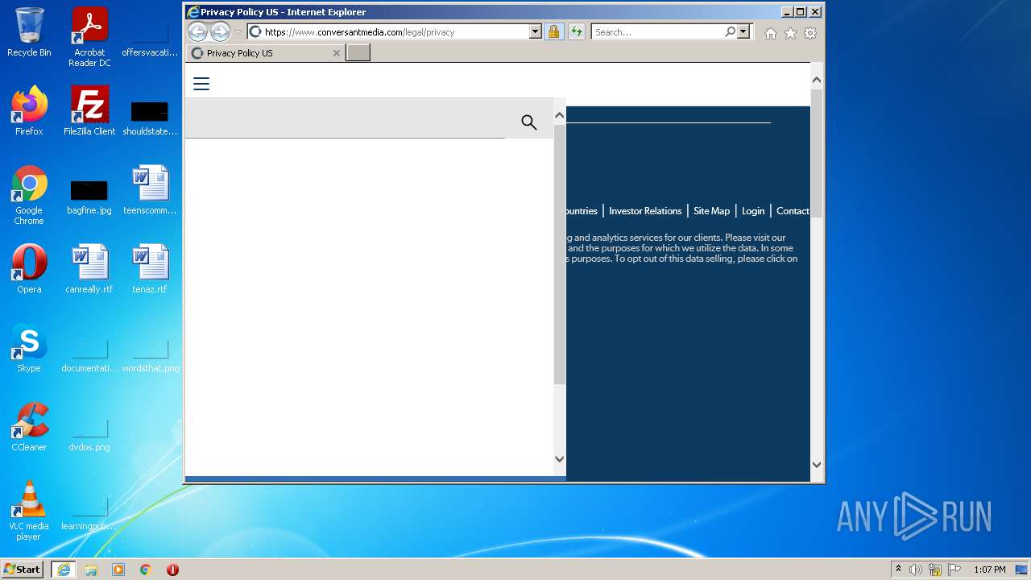Image resolution: width=1031 pixels, height=580 pixels.
Task: Open the media player taskbar icon
Action: 118,570
